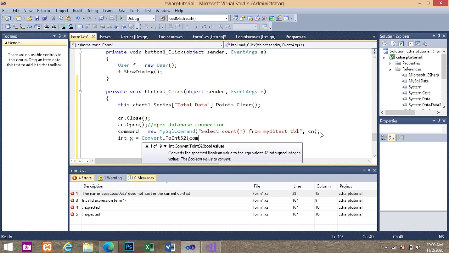The image size is (449, 253).
Task: Open the 100 % zoom dropdown
Action: click(x=87, y=161)
